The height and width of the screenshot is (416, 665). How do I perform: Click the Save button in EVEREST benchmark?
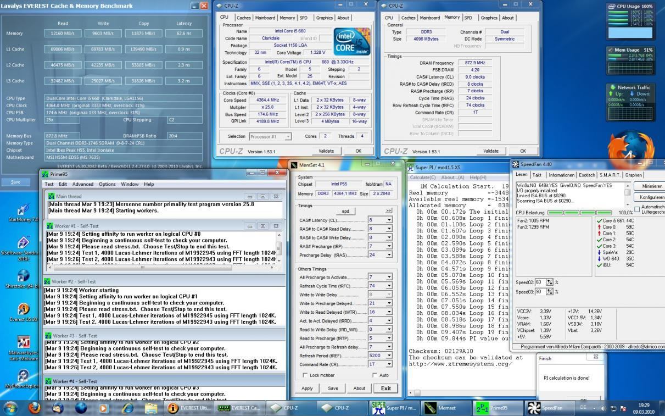coord(15,182)
